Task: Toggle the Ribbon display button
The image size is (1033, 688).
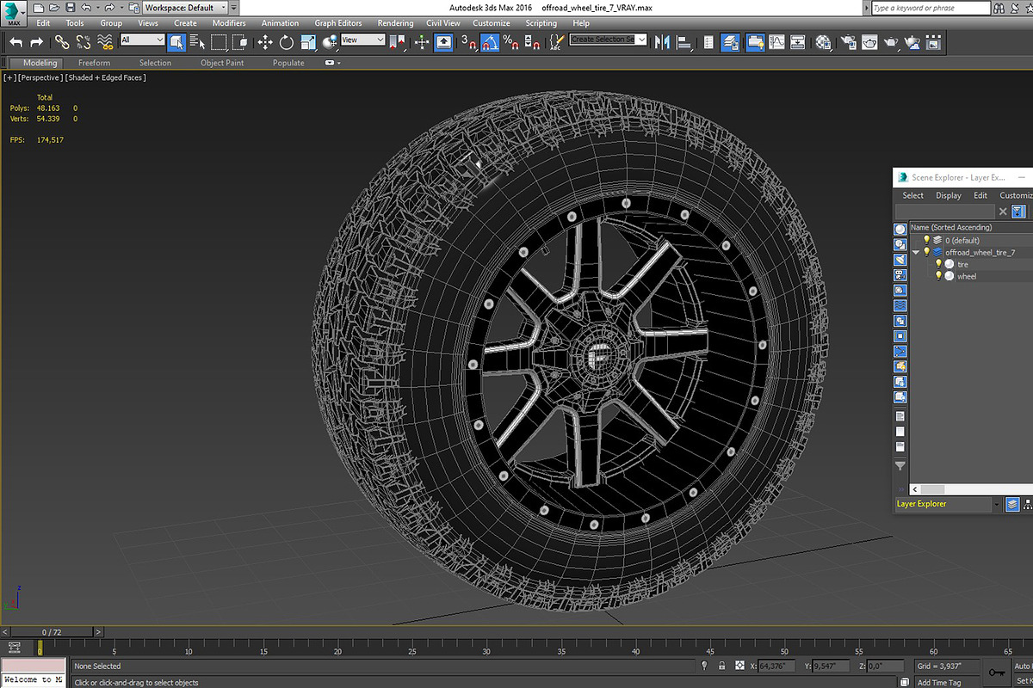Action: (x=755, y=41)
